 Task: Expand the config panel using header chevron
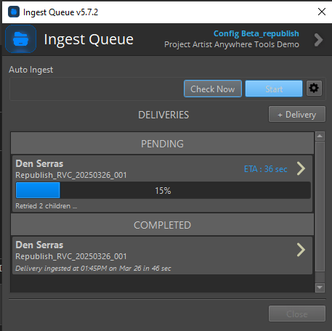click(318, 39)
